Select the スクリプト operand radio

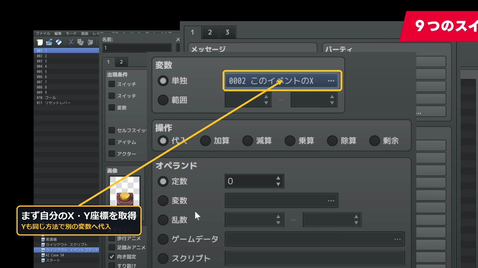click(x=163, y=258)
